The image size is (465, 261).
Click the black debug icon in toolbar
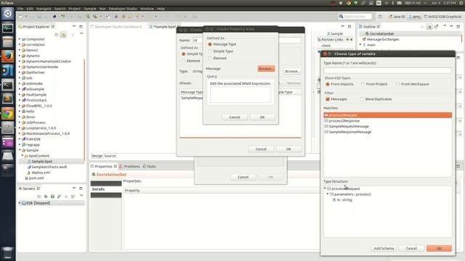point(54,17)
